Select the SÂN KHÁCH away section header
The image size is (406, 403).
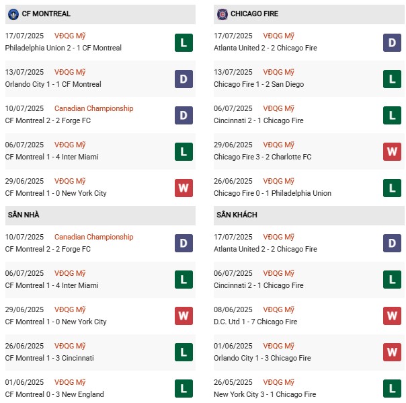click(237, 215)
